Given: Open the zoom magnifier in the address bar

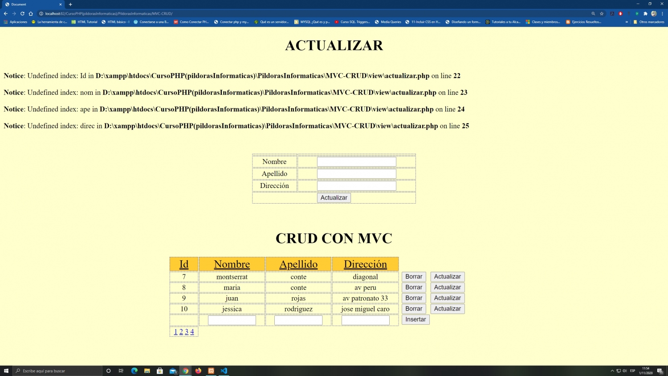Looking at the screenshot, I should coord(593,13).
